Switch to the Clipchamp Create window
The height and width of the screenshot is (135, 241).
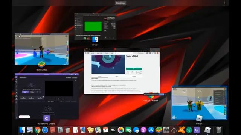click(47, 96)
